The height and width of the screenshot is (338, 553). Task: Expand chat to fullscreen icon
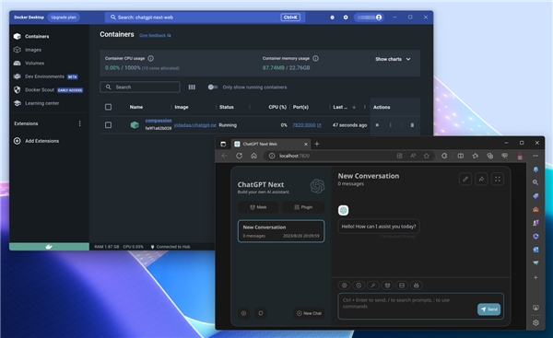point(498,179)
